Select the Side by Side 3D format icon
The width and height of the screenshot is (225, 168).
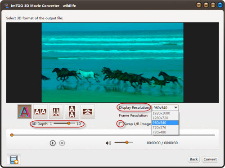[40, 111]
